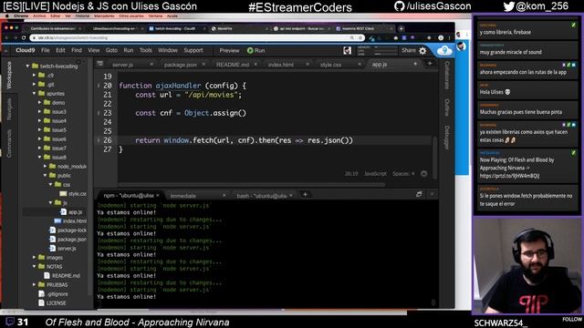This screenshot has height=328, width=584.
Task: Expand the issue3 folder
Action: pyautogui.click(x=39, y=111)
